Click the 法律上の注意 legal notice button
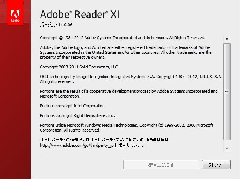 [x=161, y=164]
